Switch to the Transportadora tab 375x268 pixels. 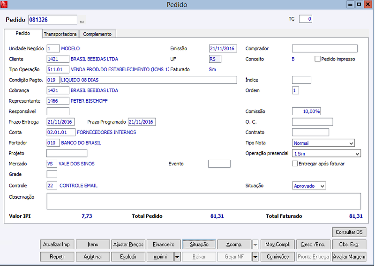click(x=60, y=34)
